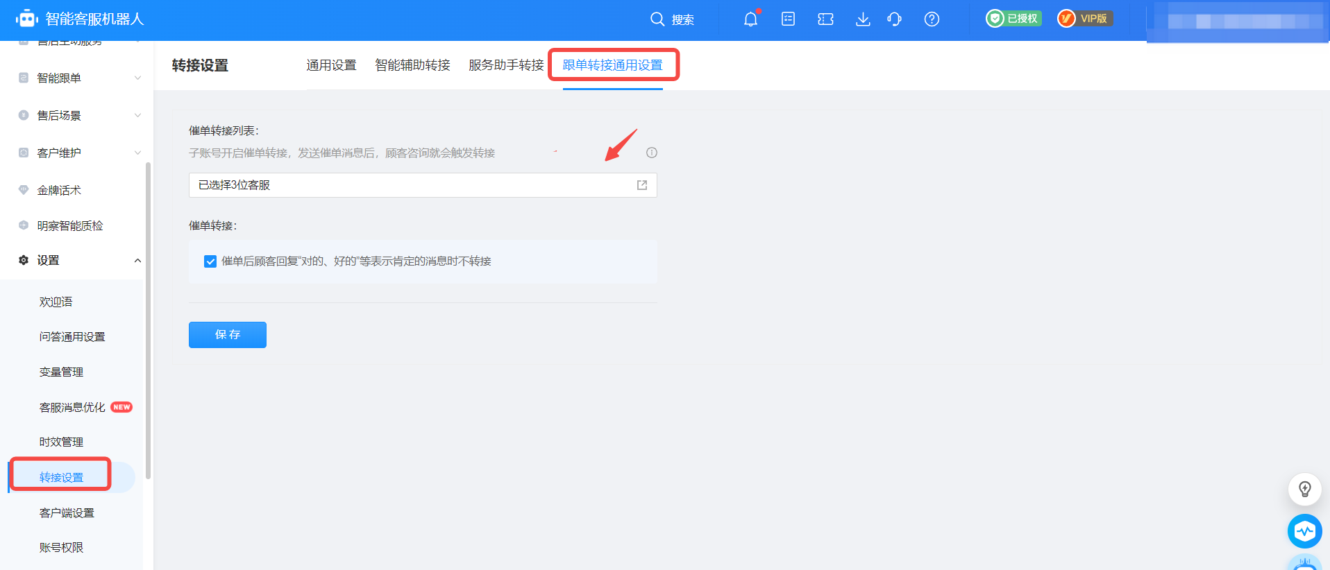Open 问答通用设置 in the sidebar
This screenshot has height=570, width=1330.
click(72, 337)
